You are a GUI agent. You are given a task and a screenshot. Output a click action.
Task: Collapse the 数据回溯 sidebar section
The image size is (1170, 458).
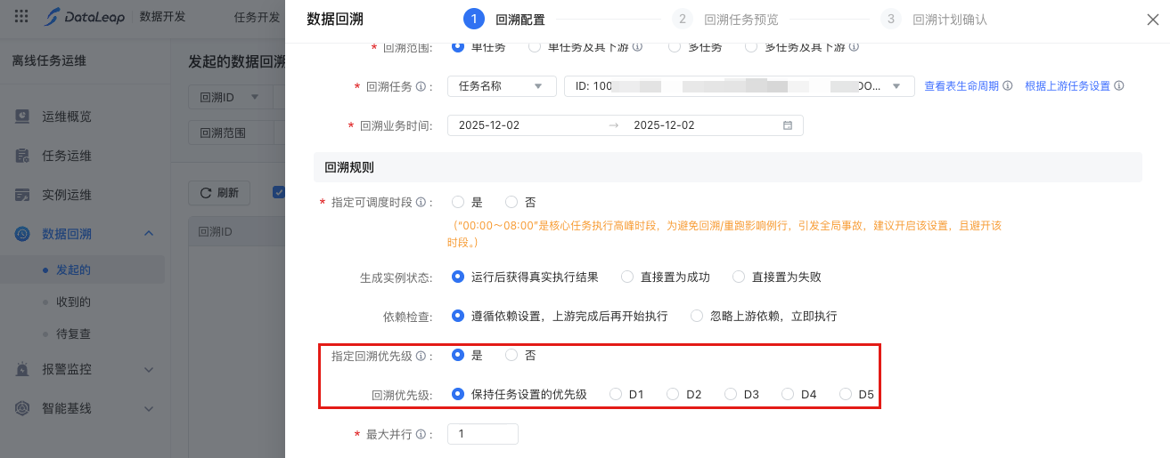tap(149, 234)
